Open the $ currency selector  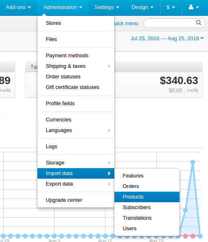[x=171, y=7]
